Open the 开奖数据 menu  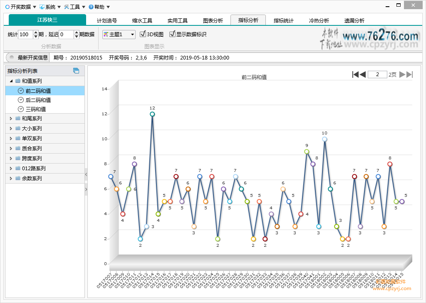21,7
